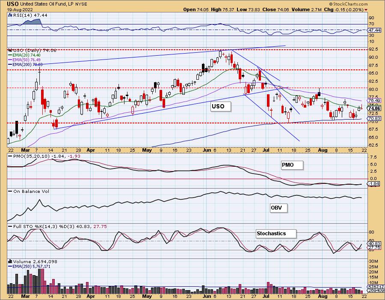Click the 27.75 stochastic %D value tag
This screenshot has width=385, height=300.
pos(374,248)
